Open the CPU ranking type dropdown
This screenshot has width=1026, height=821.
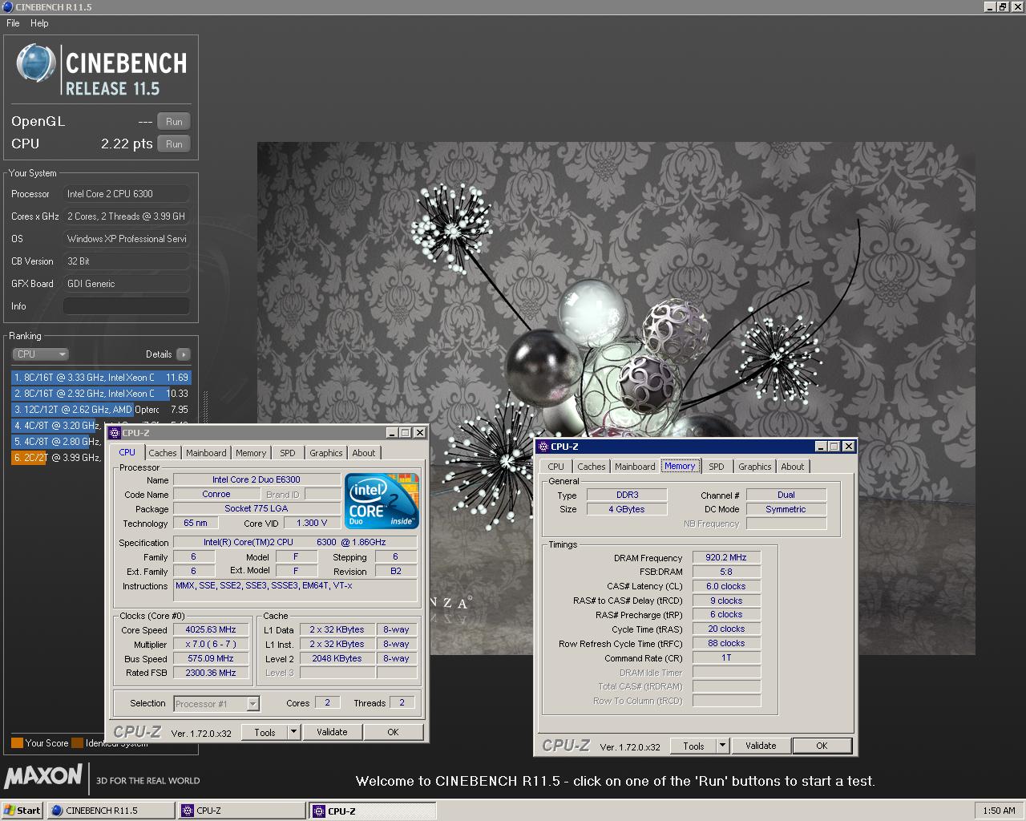(40, 354)
